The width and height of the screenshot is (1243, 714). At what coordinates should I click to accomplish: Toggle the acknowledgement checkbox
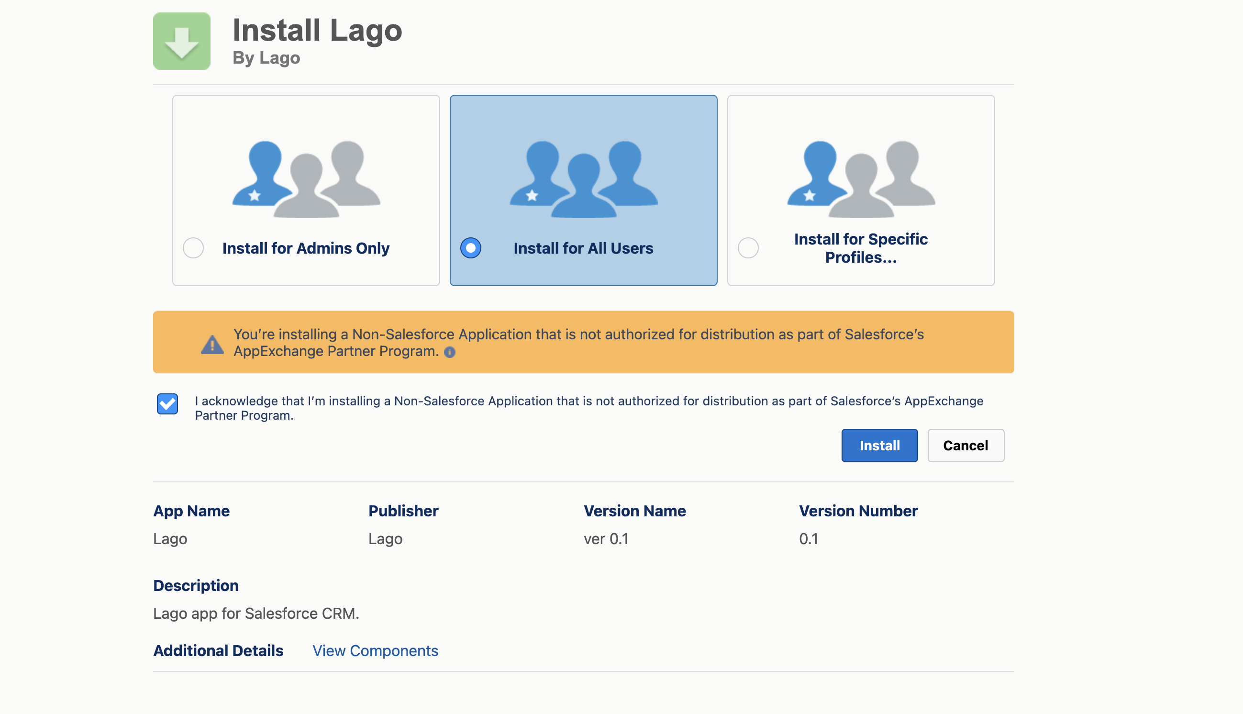pyautogui.click(x=167, y=403)
